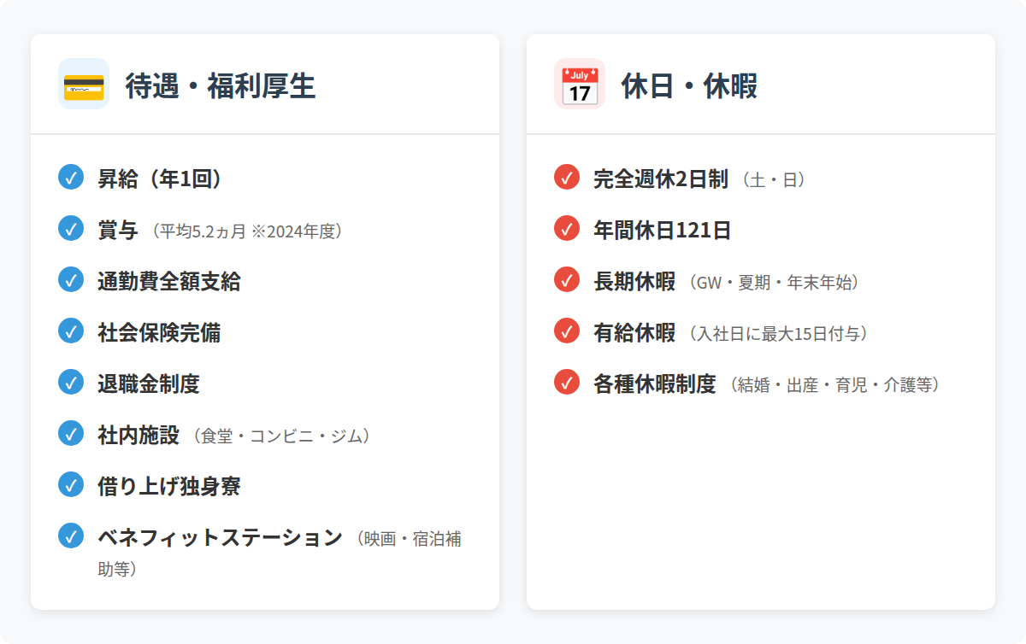Click the note （入社日に最大15日付与）

(x=778, y=334)
